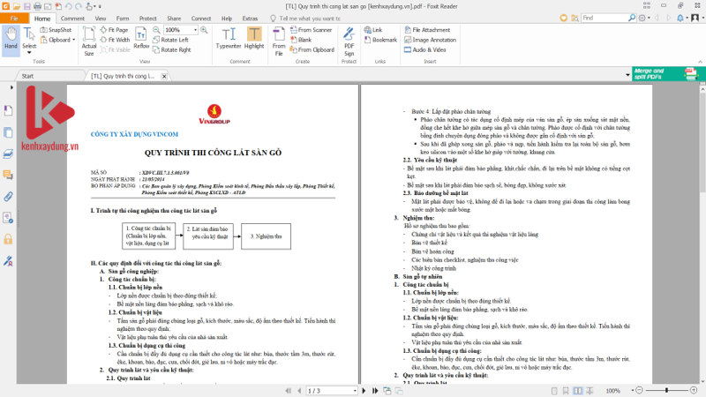Activate the Typewriter tool
Viewport: 706px width, 397px height.
point(228,38)
